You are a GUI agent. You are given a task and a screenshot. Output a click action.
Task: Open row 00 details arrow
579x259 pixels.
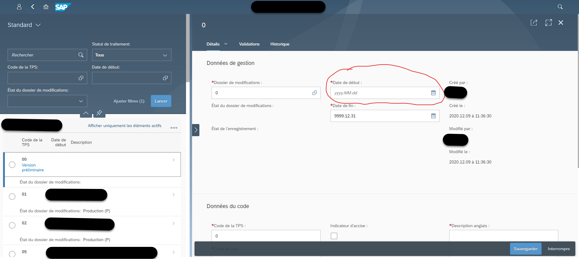174,160
